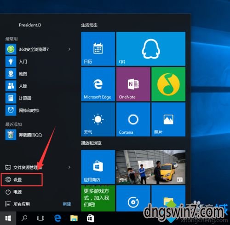Open the music disc tile
This screenshot has width=230, height=225.
point(133,198)
